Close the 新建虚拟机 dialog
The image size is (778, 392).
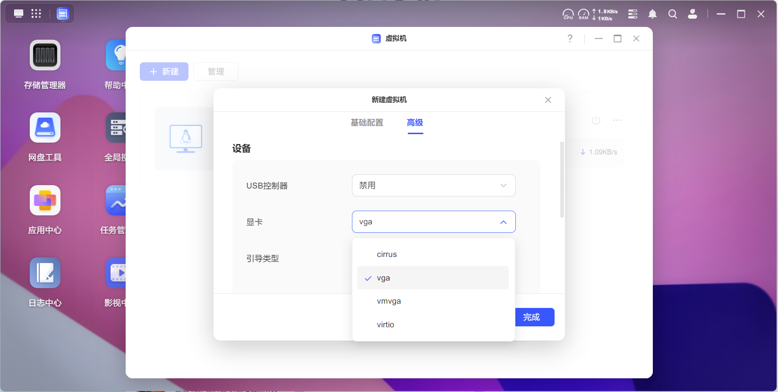pyautogui.click(x=548, y=100)
